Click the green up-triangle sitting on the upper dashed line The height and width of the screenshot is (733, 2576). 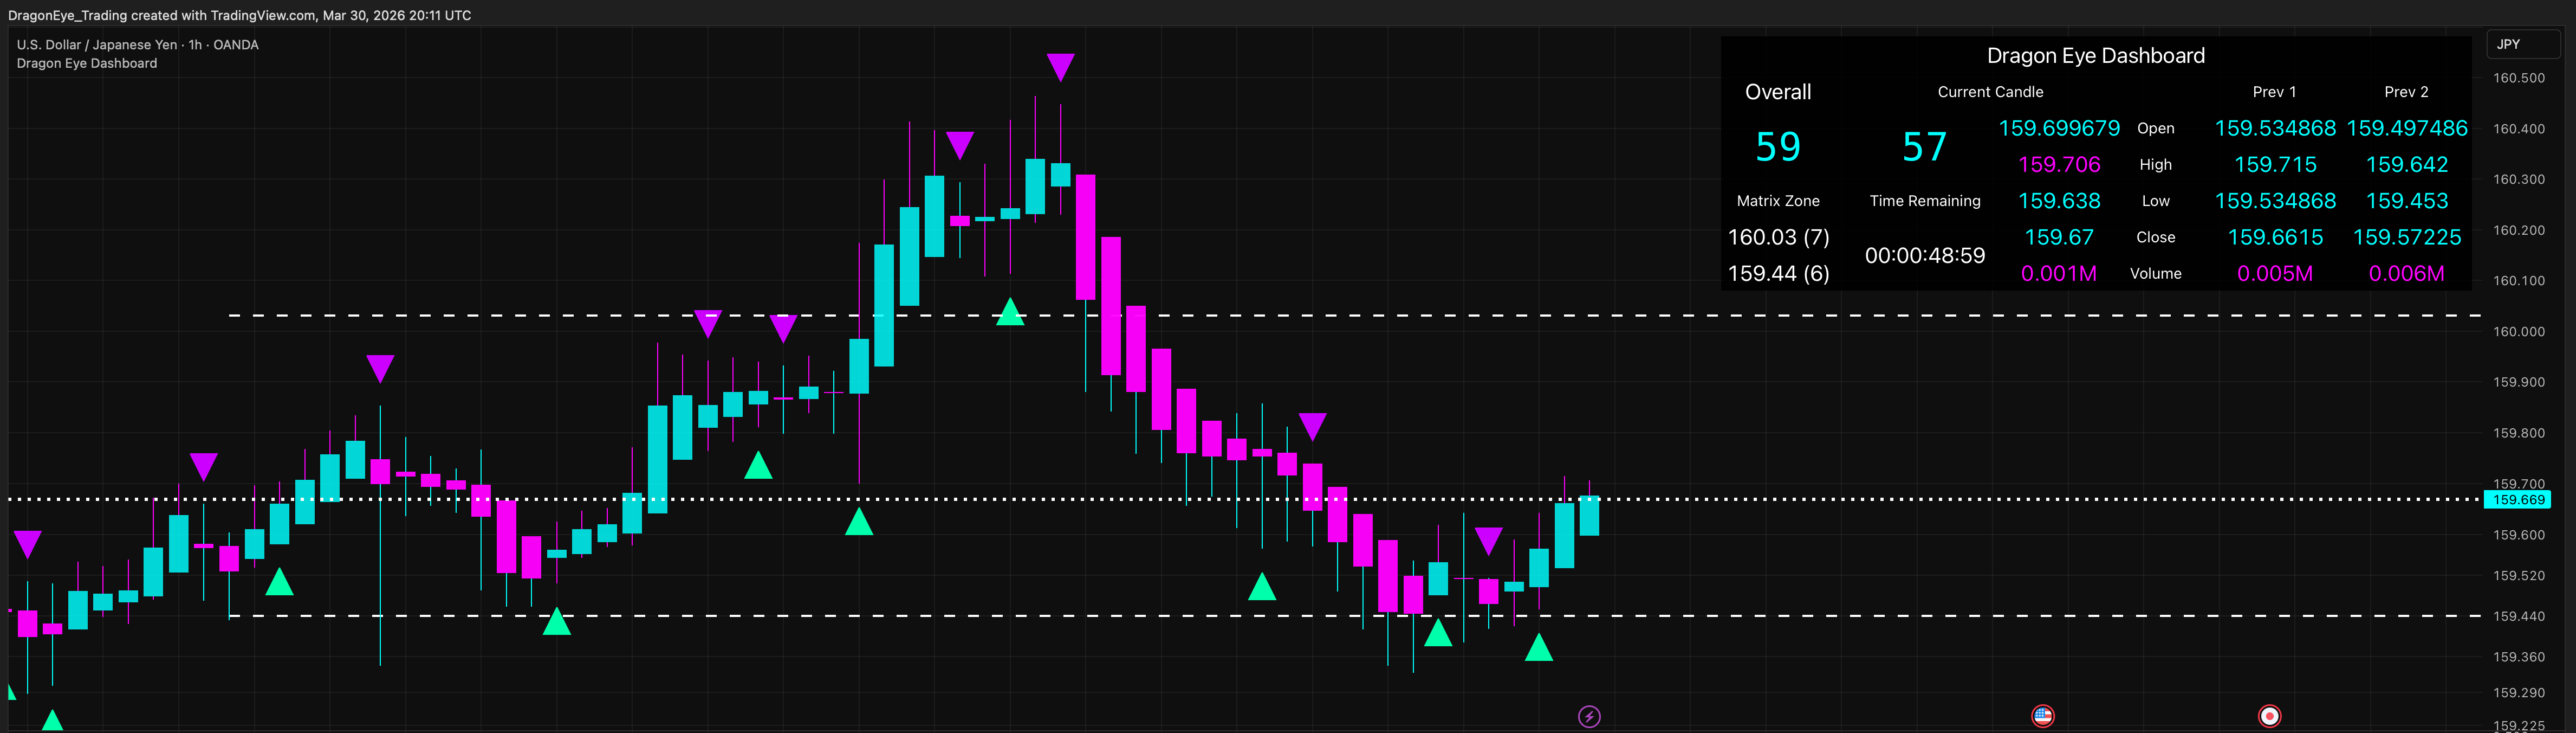[1010, 311]
